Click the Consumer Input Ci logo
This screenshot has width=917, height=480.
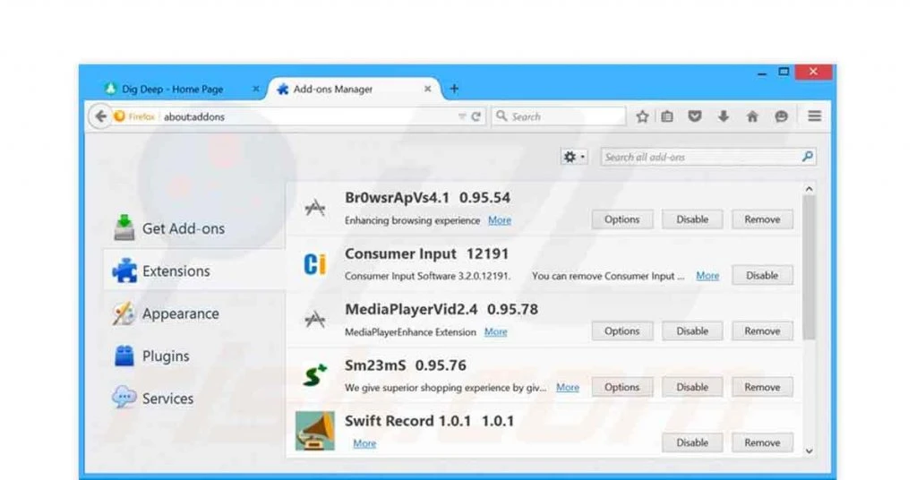(314, 264)
